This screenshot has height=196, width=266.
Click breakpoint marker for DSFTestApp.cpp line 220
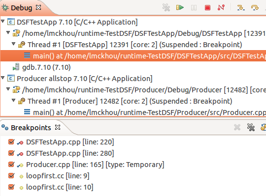coord(20,143)
